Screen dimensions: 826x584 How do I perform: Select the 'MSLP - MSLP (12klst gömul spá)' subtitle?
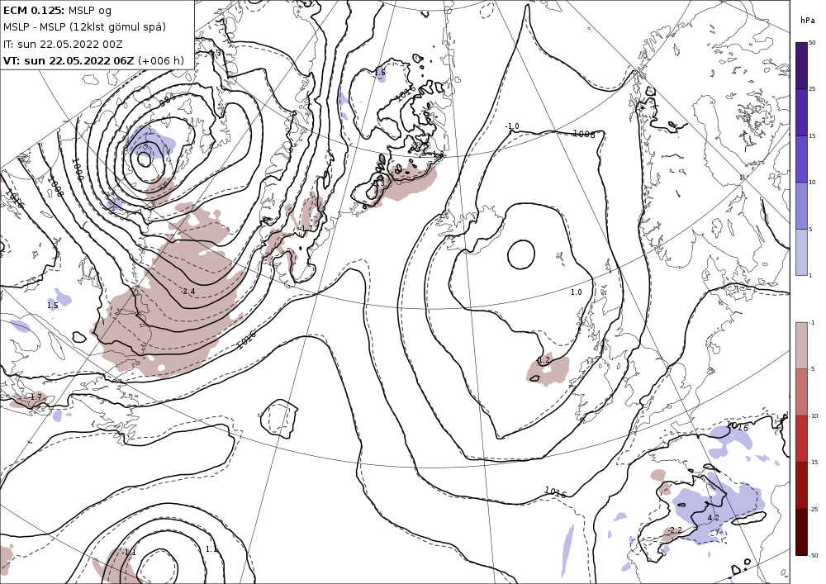[84, 27]
